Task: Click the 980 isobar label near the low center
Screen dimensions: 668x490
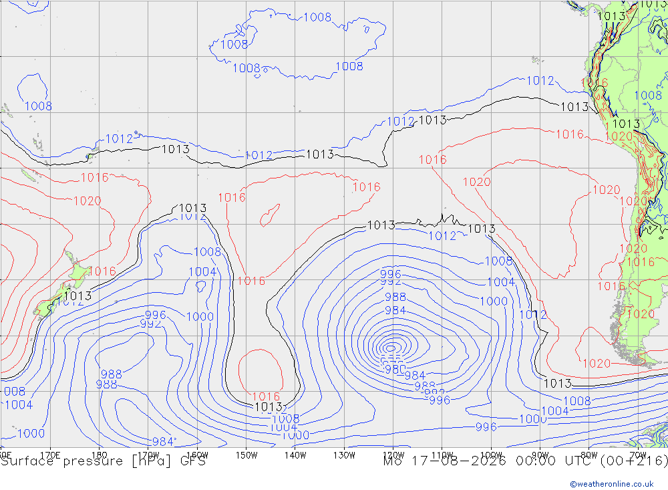Action: [x=395, y=369]
